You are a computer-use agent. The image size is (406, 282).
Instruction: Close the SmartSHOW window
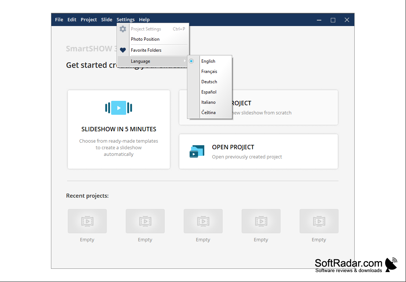click(x=347, y=20)
